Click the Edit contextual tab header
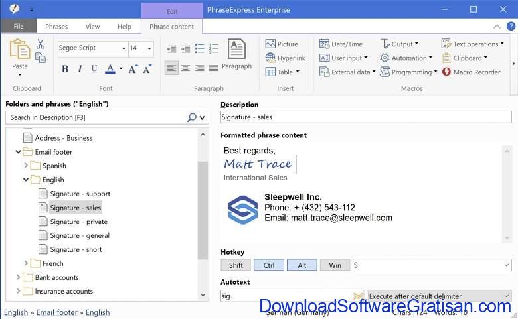518x319 pixels. tap(172, 11)
